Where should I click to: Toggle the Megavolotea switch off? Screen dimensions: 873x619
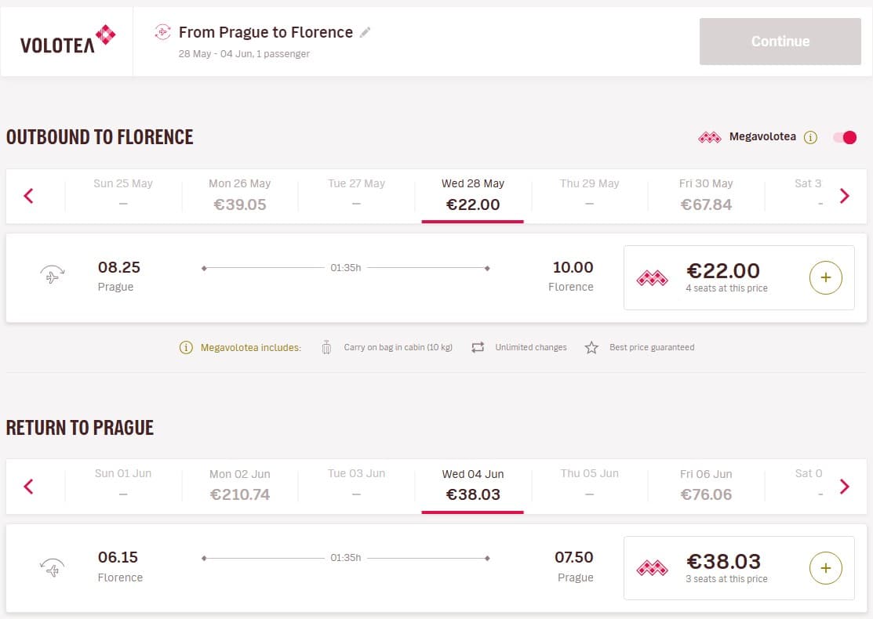click(845, 137)
